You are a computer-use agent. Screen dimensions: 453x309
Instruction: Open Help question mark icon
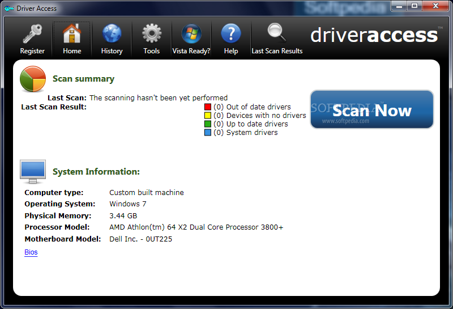tap(231, 33)
